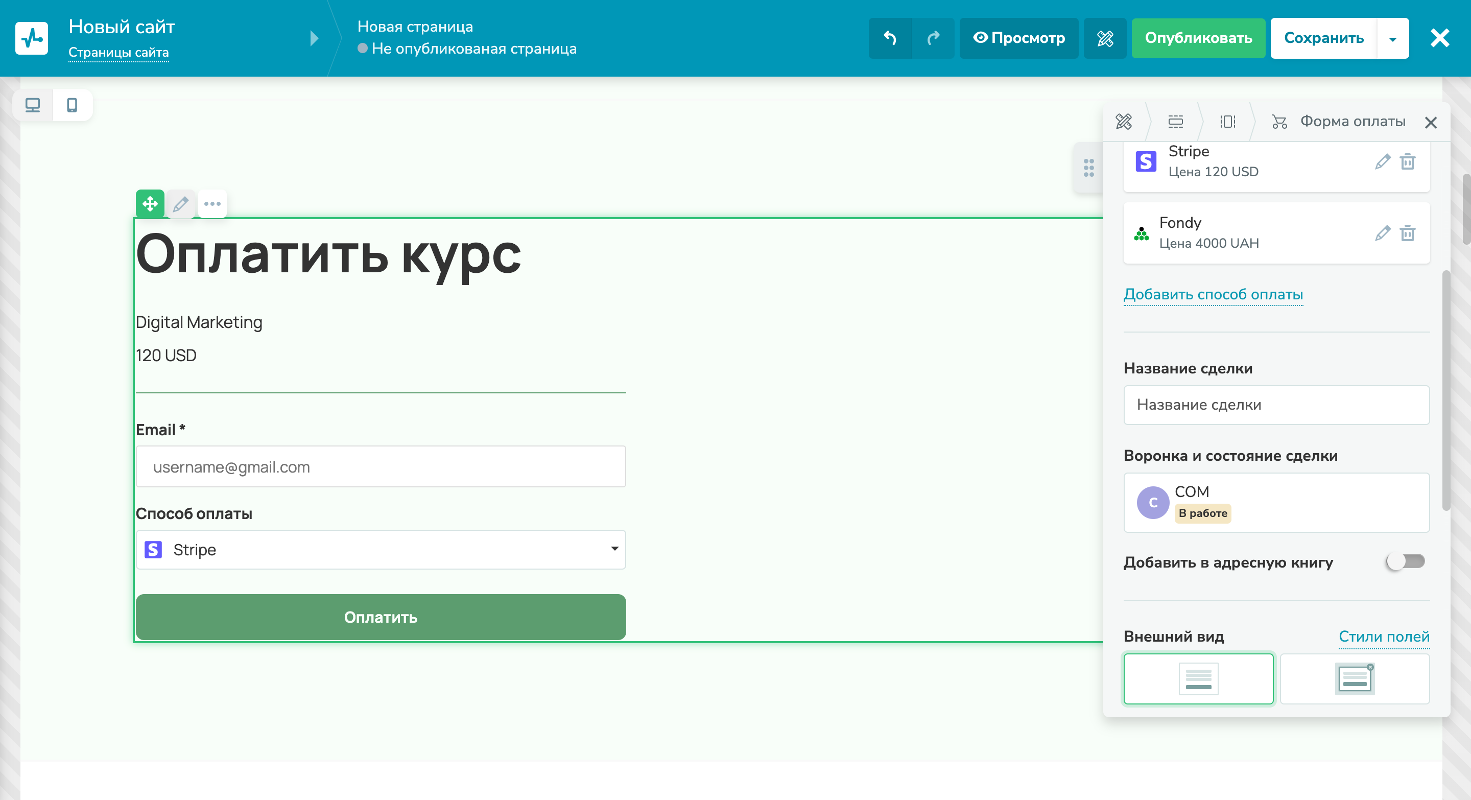
Task: Switch to desktop view mode
Action: 33,105
